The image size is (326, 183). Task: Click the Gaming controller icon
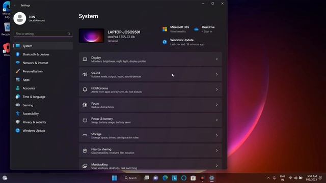[x=18, y=105]
